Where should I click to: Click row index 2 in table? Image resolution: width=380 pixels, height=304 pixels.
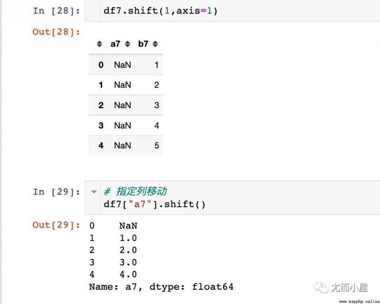point(101,105)
